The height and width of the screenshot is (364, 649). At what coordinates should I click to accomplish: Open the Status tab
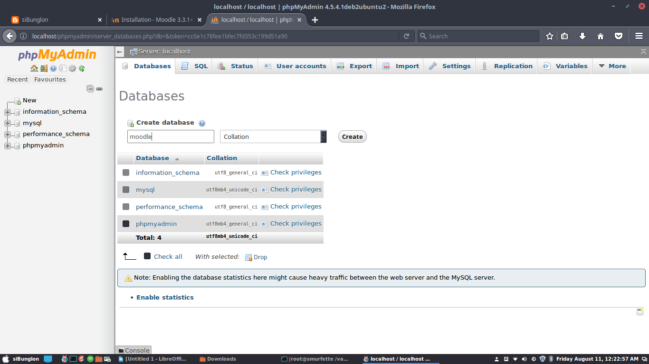click(x=235, y=66)
